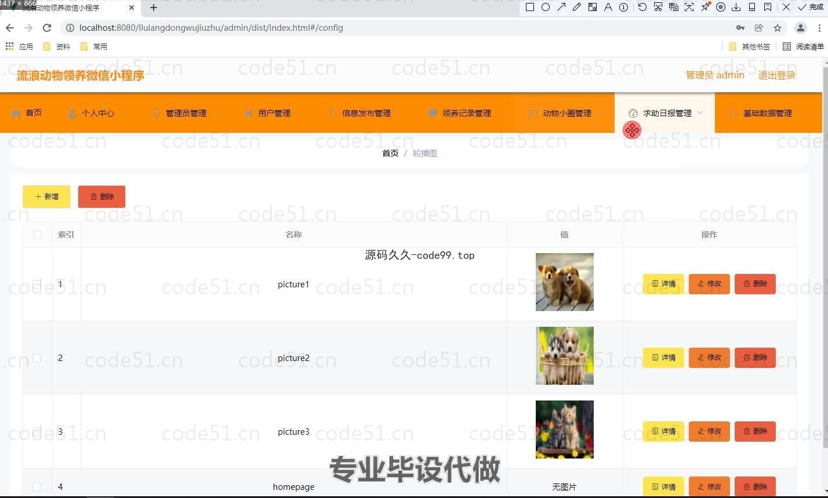
Task: Click the 退出登录 logout link
Action: [776, 75]
